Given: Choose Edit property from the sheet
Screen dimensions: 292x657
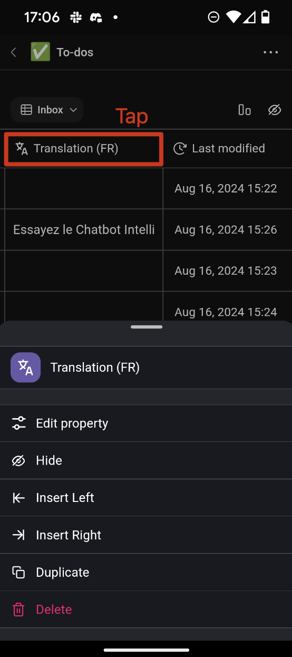Looking at the screenshot, I should [146, 423].
